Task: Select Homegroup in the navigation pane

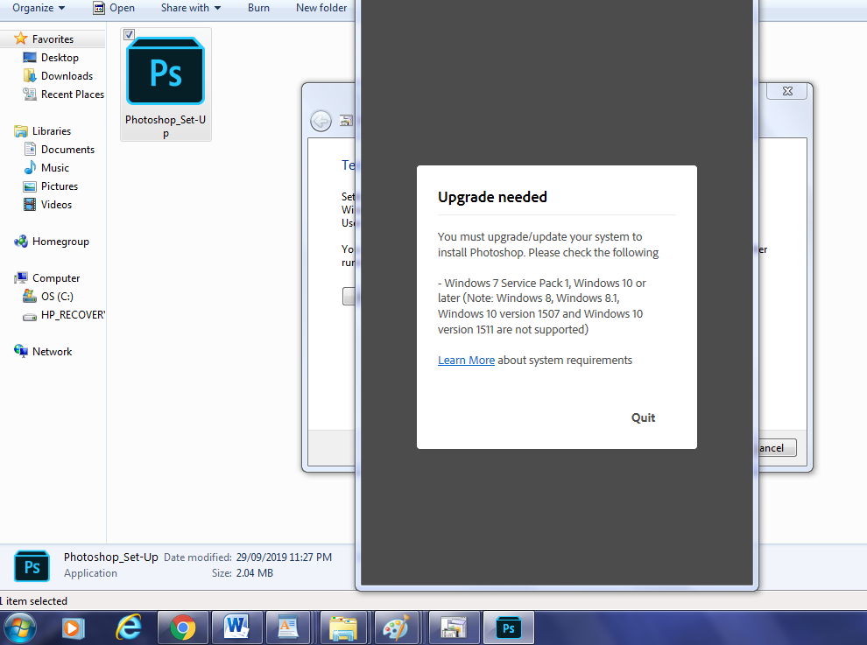Action: pos(60,242)
